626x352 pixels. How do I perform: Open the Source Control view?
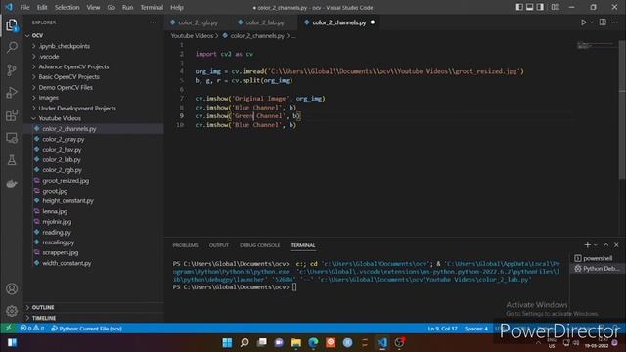12,70
